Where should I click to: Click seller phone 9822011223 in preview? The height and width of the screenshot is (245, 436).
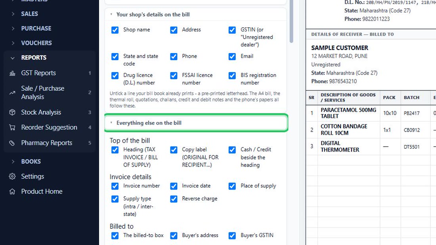(x=376, y=19)
